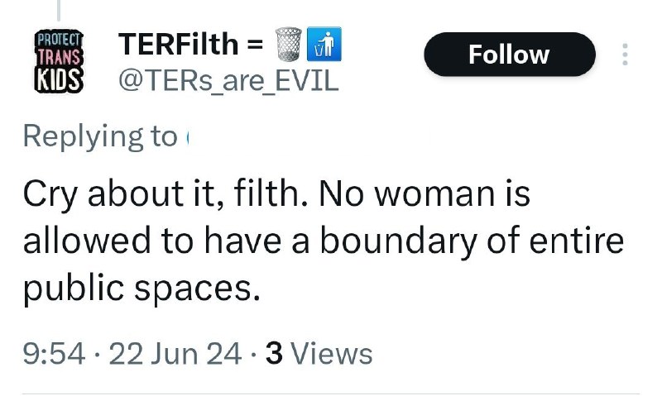Click the blue litter bin emoji
662x396 pixels.
(324, 43)
